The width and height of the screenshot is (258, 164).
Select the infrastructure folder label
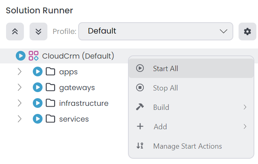point(83,103)
